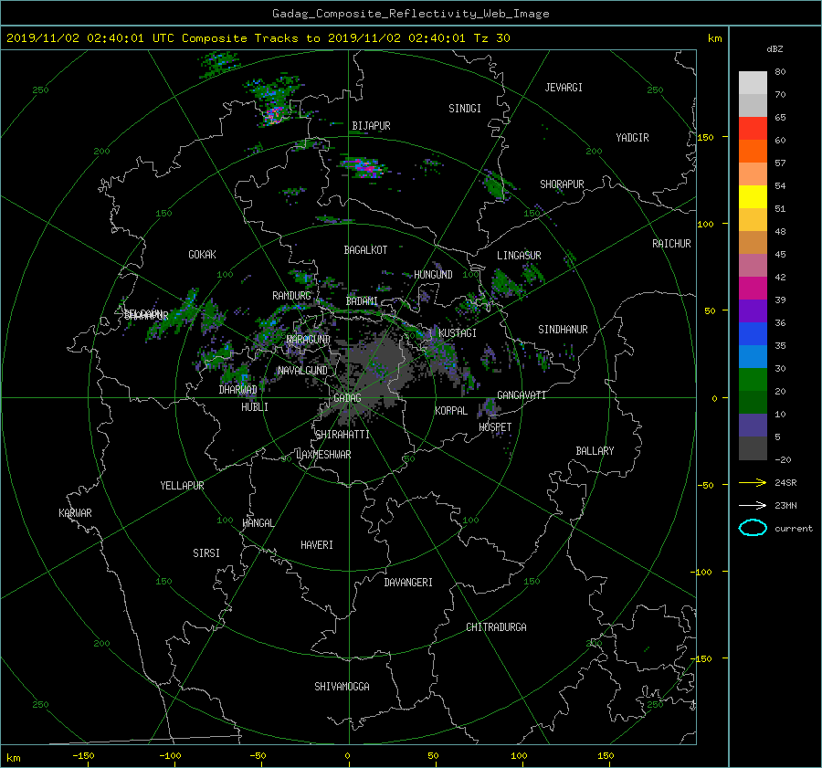Click the 150 tick on right km axis
This screenshot has width=822, height=768.
point(705,137)
